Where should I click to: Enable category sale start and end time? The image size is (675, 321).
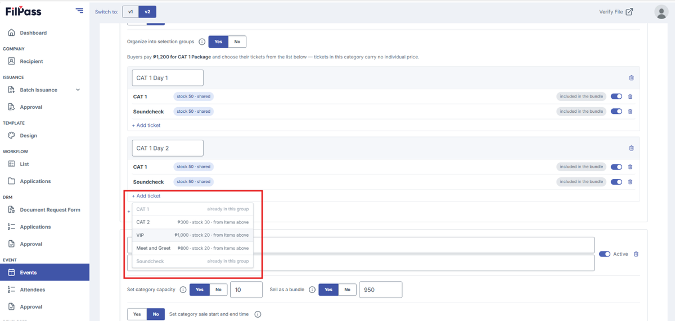pyautogui.click(x=137, y=314)
